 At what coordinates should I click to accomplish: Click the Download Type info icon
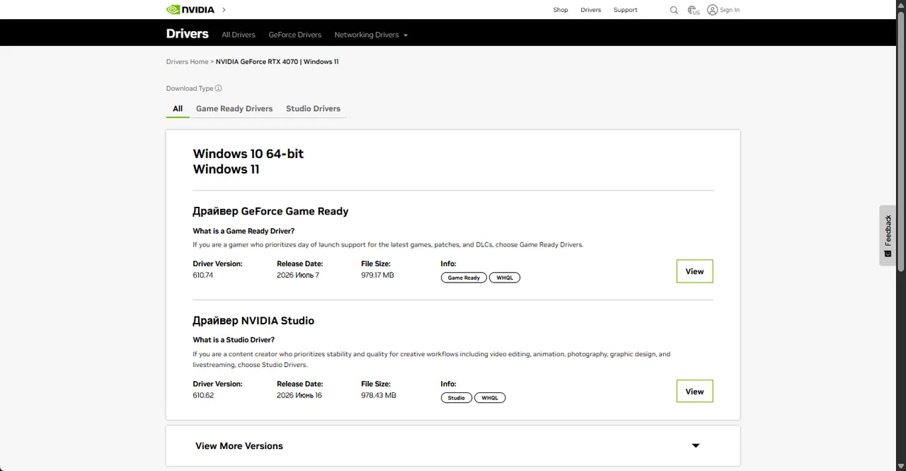[219, 89]
